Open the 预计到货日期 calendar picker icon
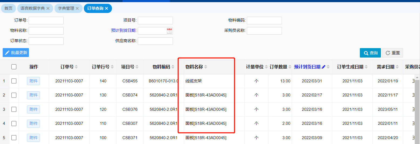Viewport: 420px width, 144px height. pos(169,31)
